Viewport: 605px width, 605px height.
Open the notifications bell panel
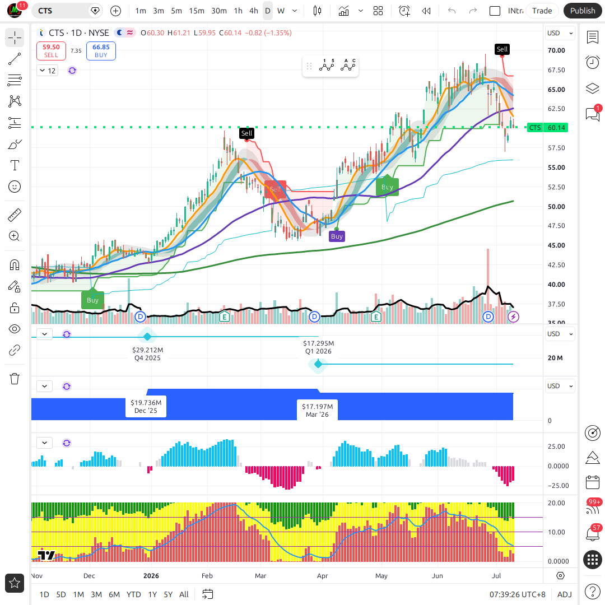[x=593, y=534]
